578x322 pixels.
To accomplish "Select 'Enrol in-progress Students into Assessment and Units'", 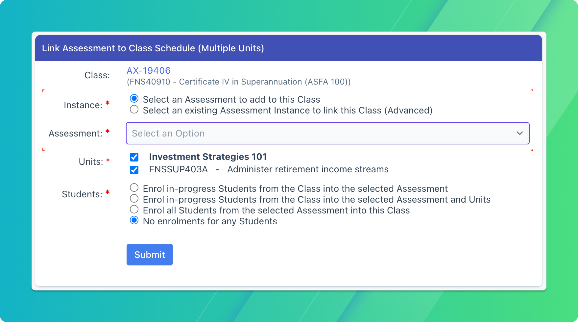I will 134,198.
